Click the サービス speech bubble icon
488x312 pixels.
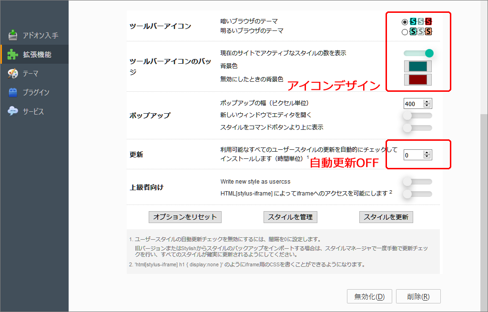(x=13, y=111)
